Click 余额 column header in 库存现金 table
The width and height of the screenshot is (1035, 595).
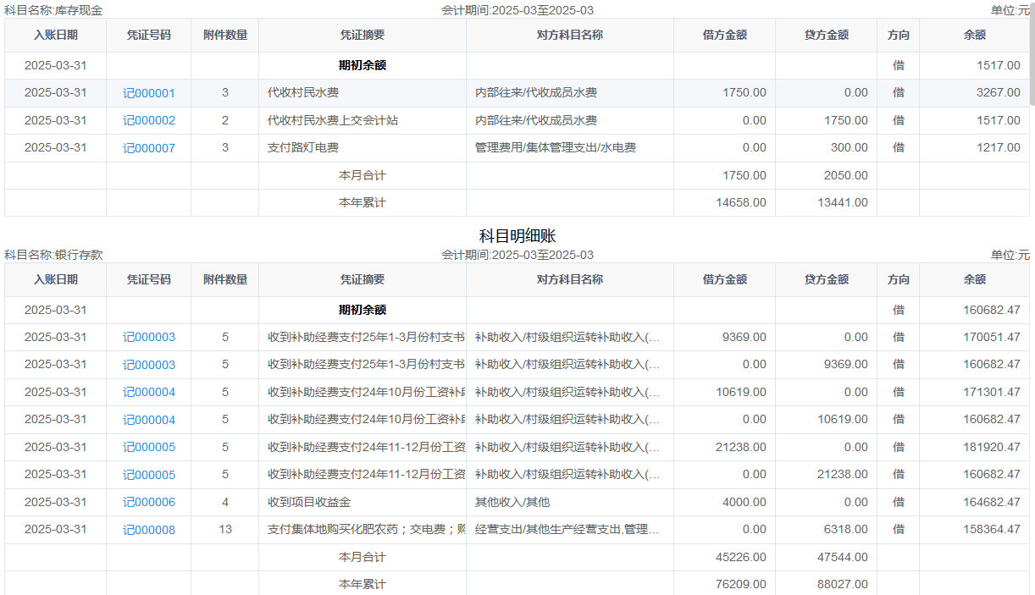point(974,36)
